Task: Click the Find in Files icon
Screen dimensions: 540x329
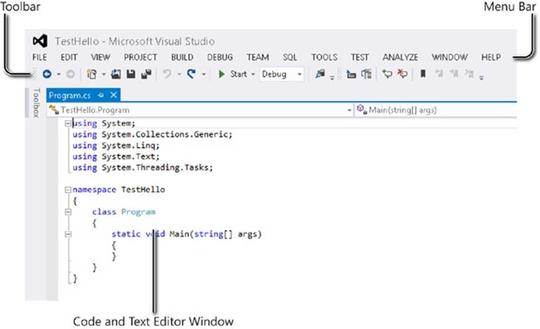Action: tap(320, 74)
